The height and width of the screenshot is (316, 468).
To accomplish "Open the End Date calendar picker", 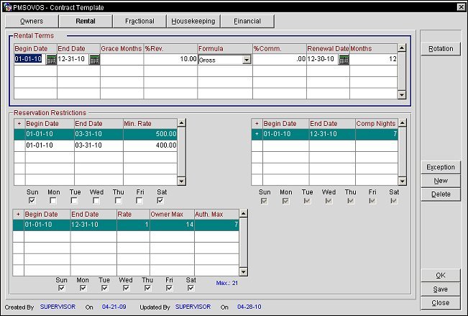I will pos(94,60).
